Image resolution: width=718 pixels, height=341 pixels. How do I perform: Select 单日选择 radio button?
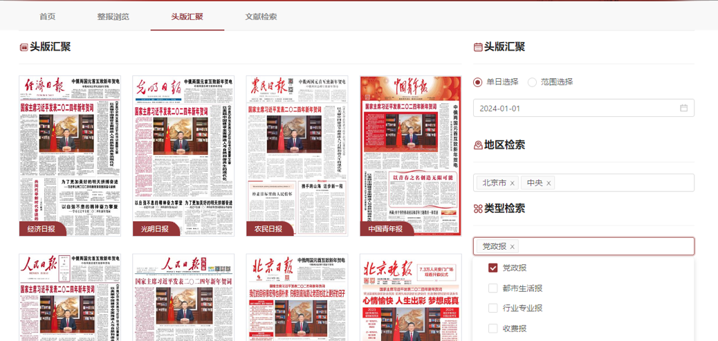[478, 82]
